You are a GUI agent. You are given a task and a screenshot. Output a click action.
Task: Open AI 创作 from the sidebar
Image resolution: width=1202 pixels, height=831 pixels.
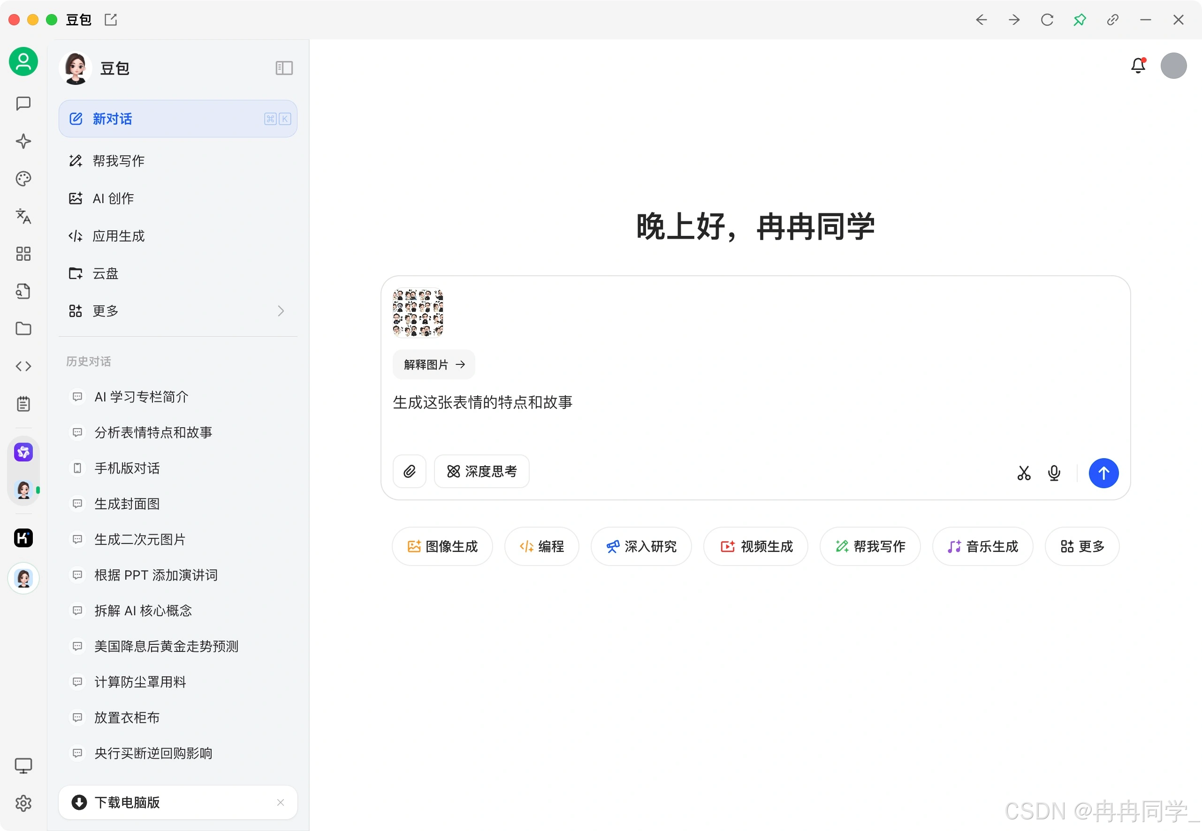(x=113, y=198)
